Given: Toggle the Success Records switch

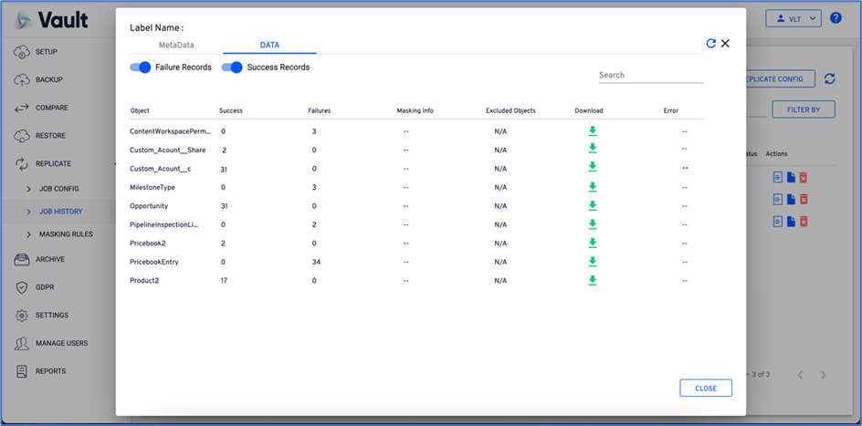Looking at the screenshot, I should pyautogui.click(x=232, y=67).
